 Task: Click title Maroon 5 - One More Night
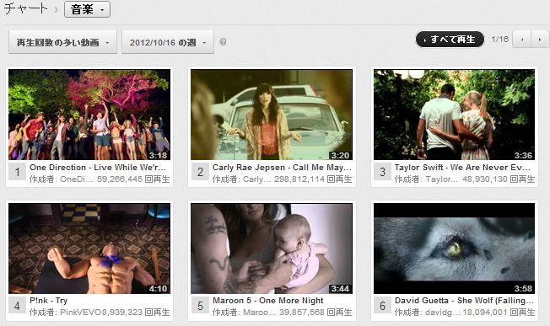tap(268, 301)
